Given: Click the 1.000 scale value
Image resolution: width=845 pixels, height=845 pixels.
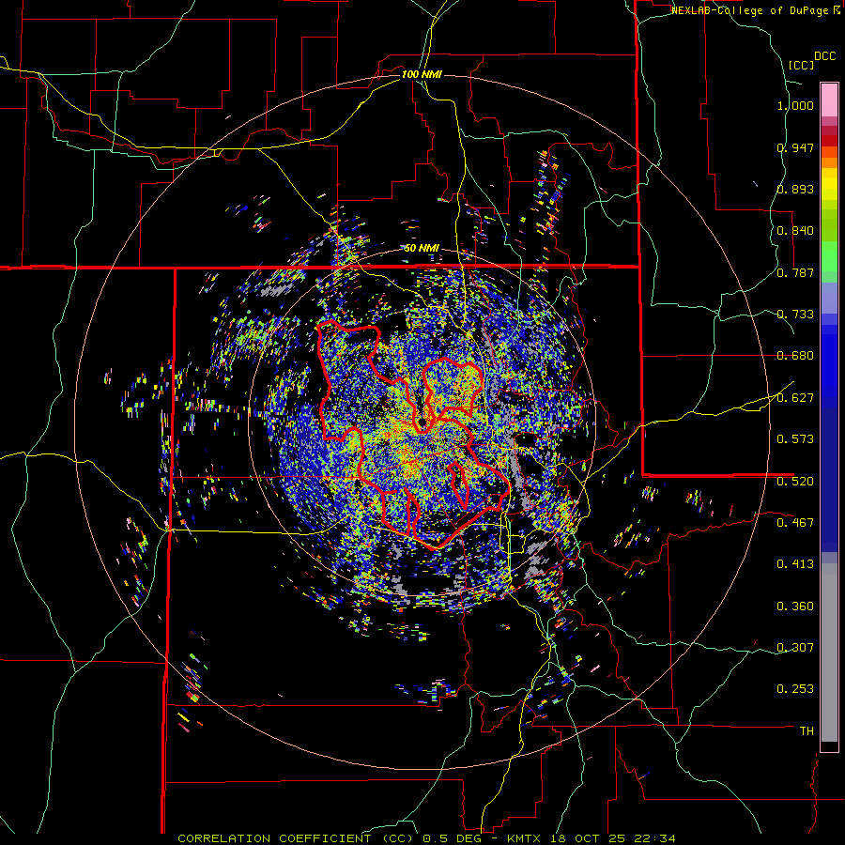Looking at the screenshot, I should pyautogui.click(x=795, y=105).
